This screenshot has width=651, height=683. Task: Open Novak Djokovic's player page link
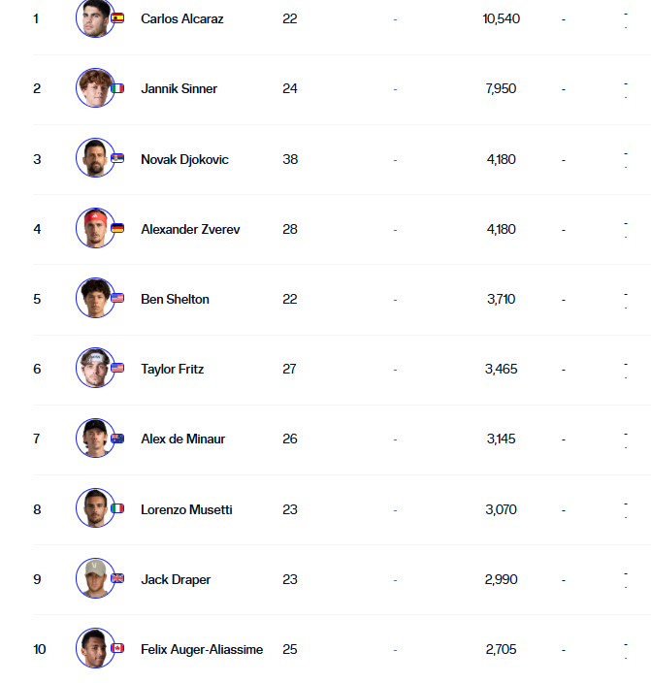tap(184, 159)
